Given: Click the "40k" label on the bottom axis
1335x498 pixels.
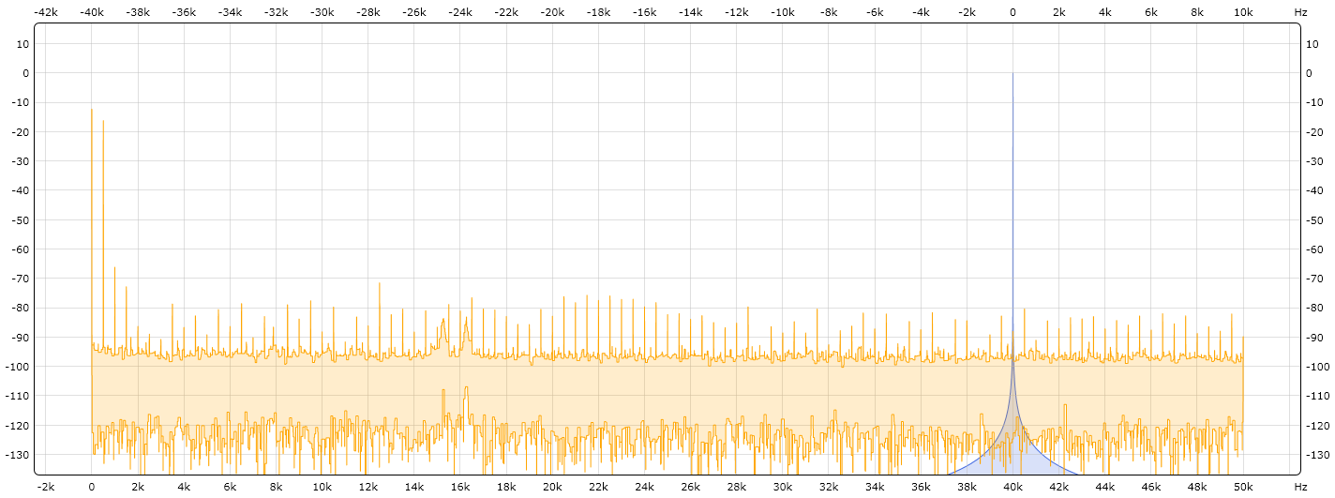Looking at the screenshot, I should tap(1012, 487).
